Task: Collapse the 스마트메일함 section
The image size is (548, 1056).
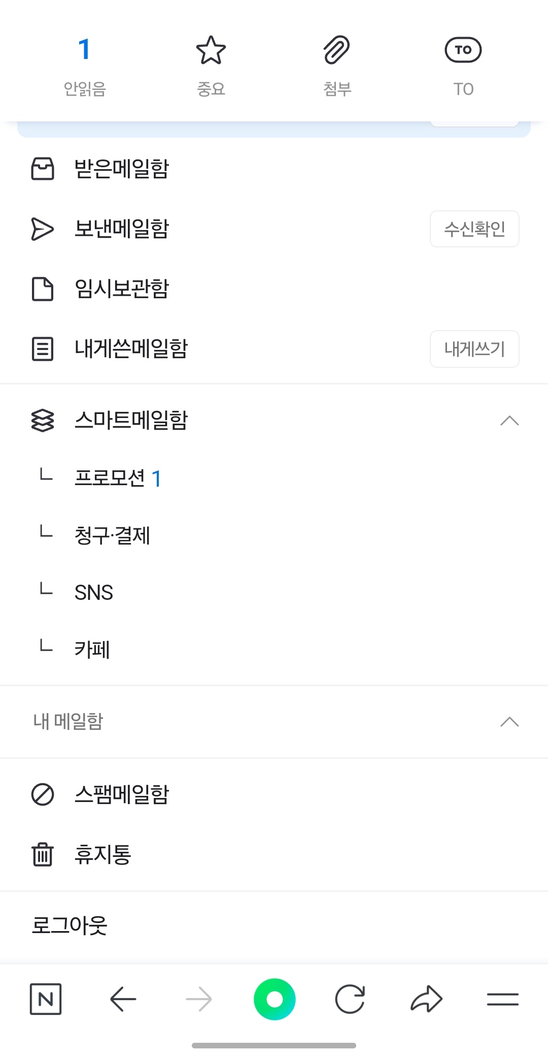Action: [x=509, y=421]
